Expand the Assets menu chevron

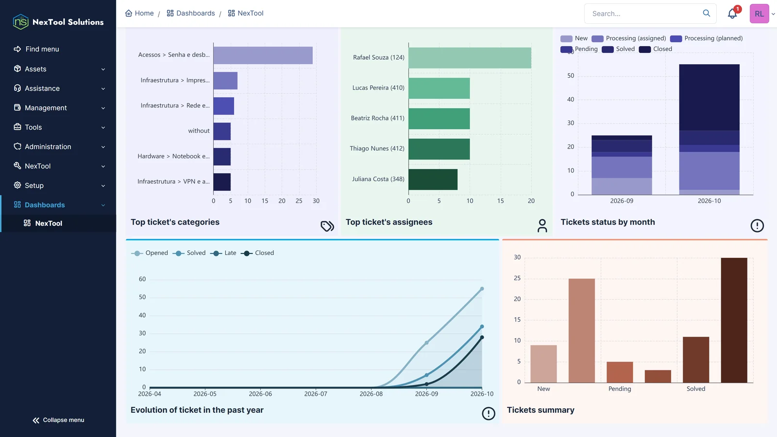tap(103, 69)
